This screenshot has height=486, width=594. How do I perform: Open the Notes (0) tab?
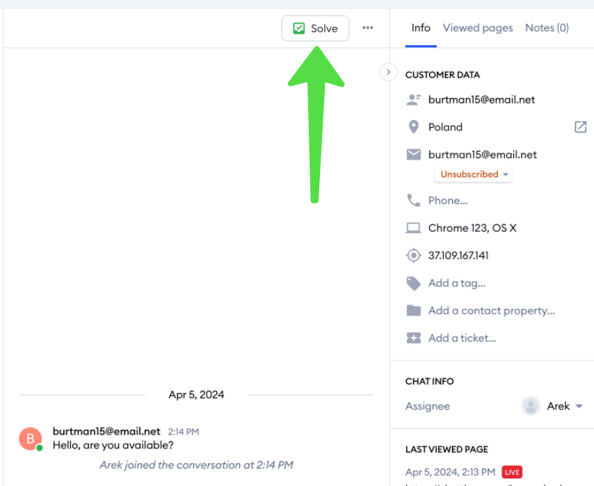tap(547, 28)
